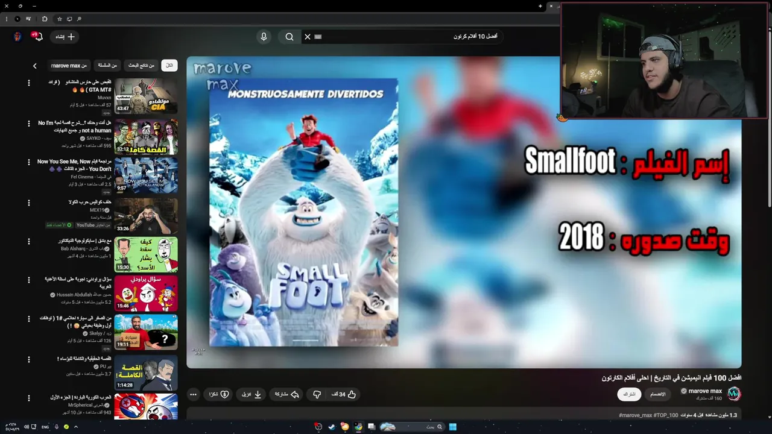The image size is (772, 434).
Task: Open the 9:57 Now You See Me thumbnail
Action: (x=146, y=175)
